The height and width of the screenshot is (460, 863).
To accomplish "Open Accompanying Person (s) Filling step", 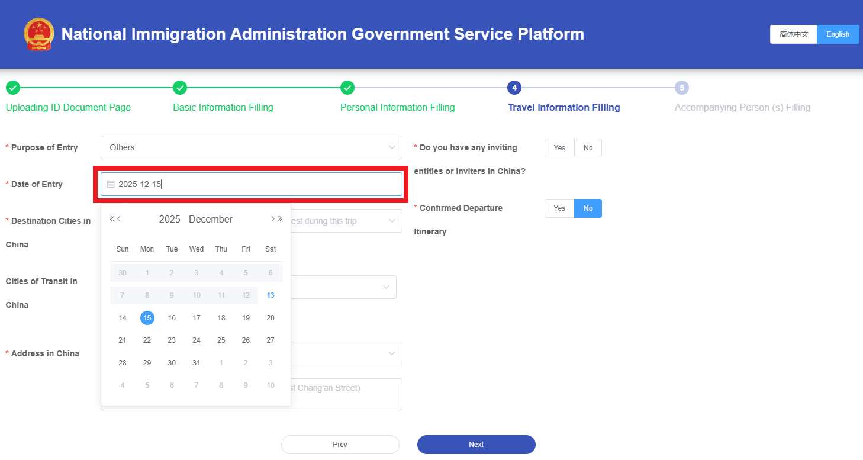I will (742, 107).
